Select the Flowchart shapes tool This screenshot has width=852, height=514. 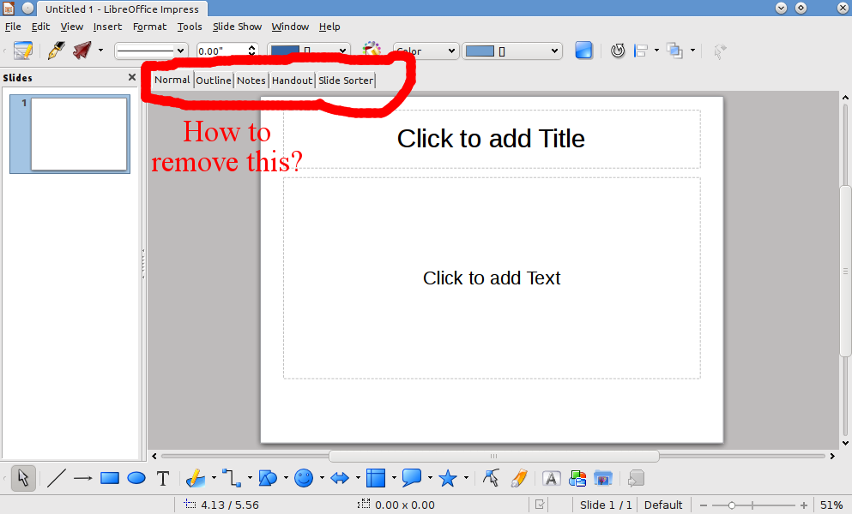[x=376, y=478]
